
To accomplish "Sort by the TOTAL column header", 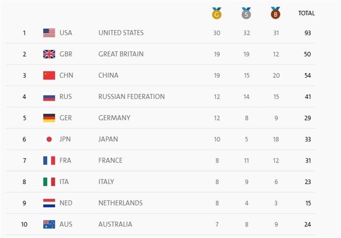I will pyautogui.click(x=306, y=13).
